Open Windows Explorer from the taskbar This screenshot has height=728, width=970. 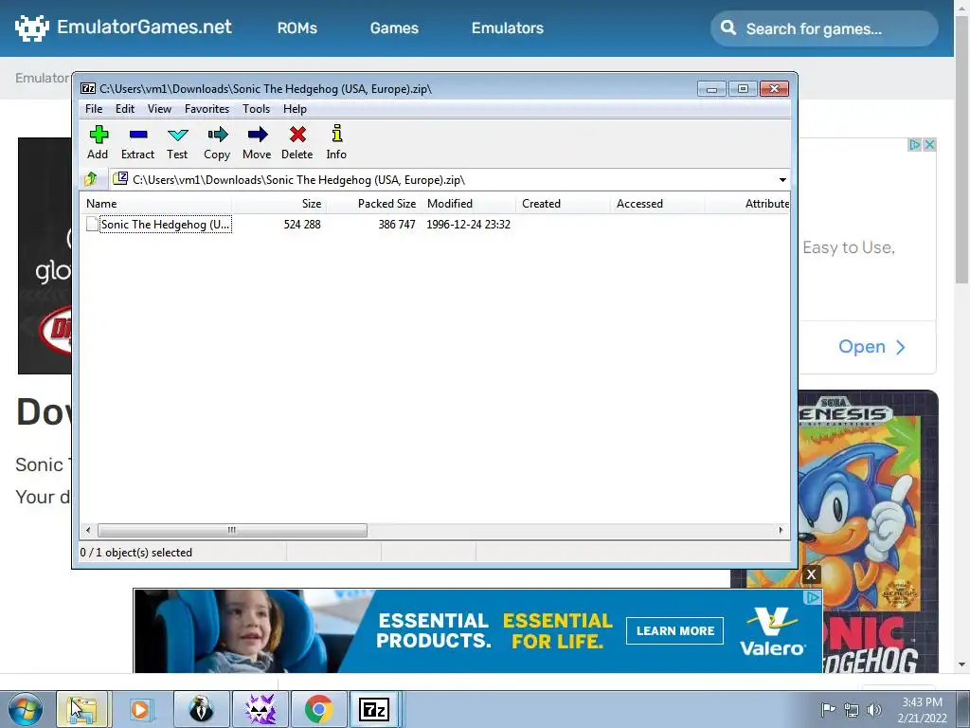click(83, 709)
